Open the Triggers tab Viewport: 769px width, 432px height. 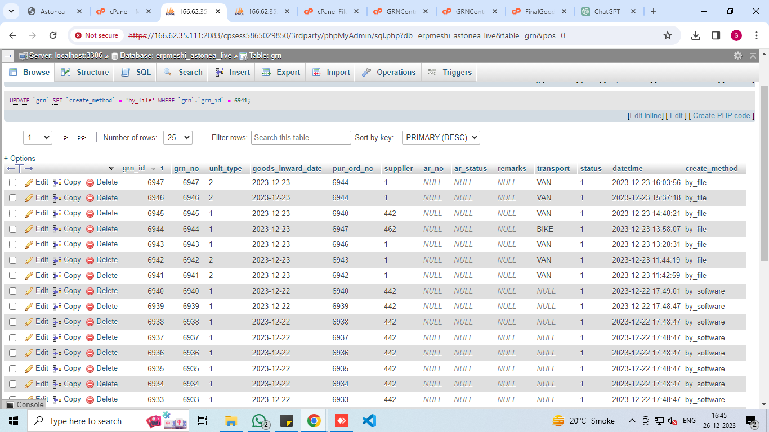pyautogui.click(x=450, y=72)
